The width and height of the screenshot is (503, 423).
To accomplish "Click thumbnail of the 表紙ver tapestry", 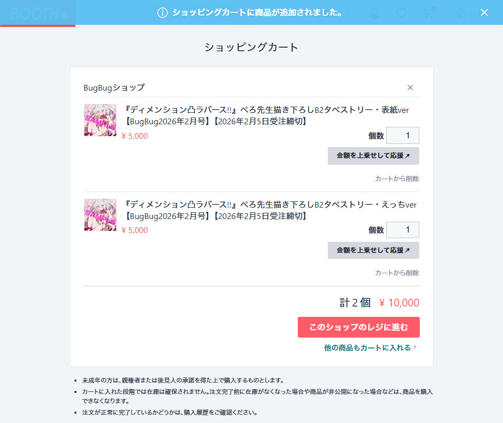I will (x=100, y=120).
